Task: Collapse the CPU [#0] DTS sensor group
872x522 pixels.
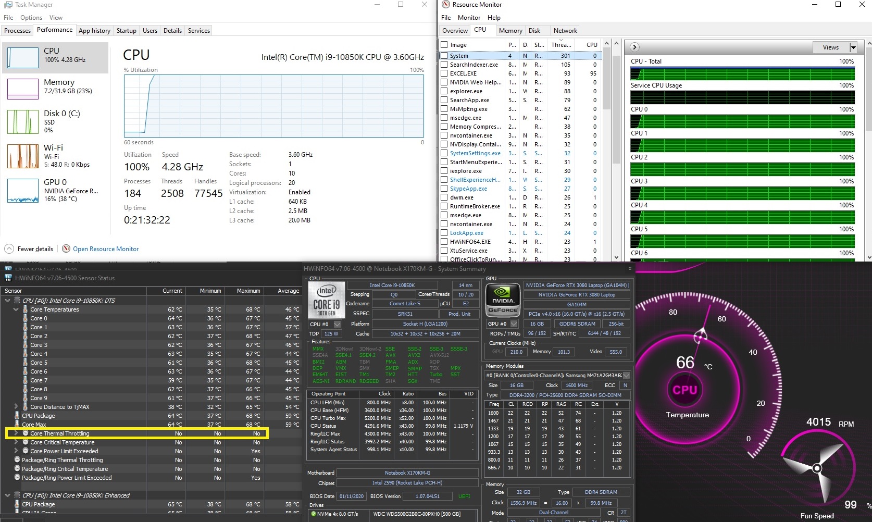Action: tap(7, 301)
